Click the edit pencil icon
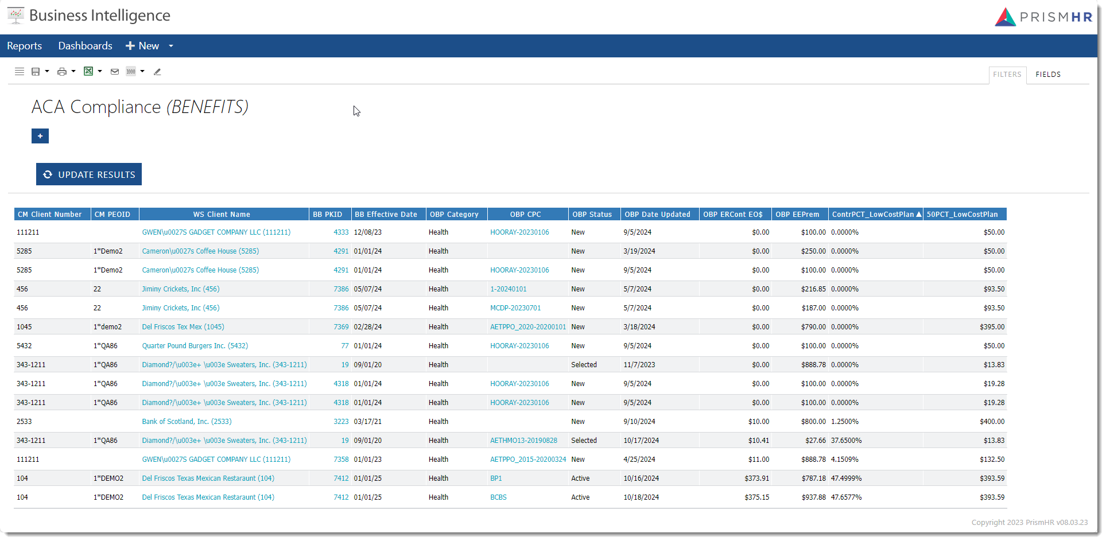The width and height of the screenshot is (1106, 541). pos(157,72)
